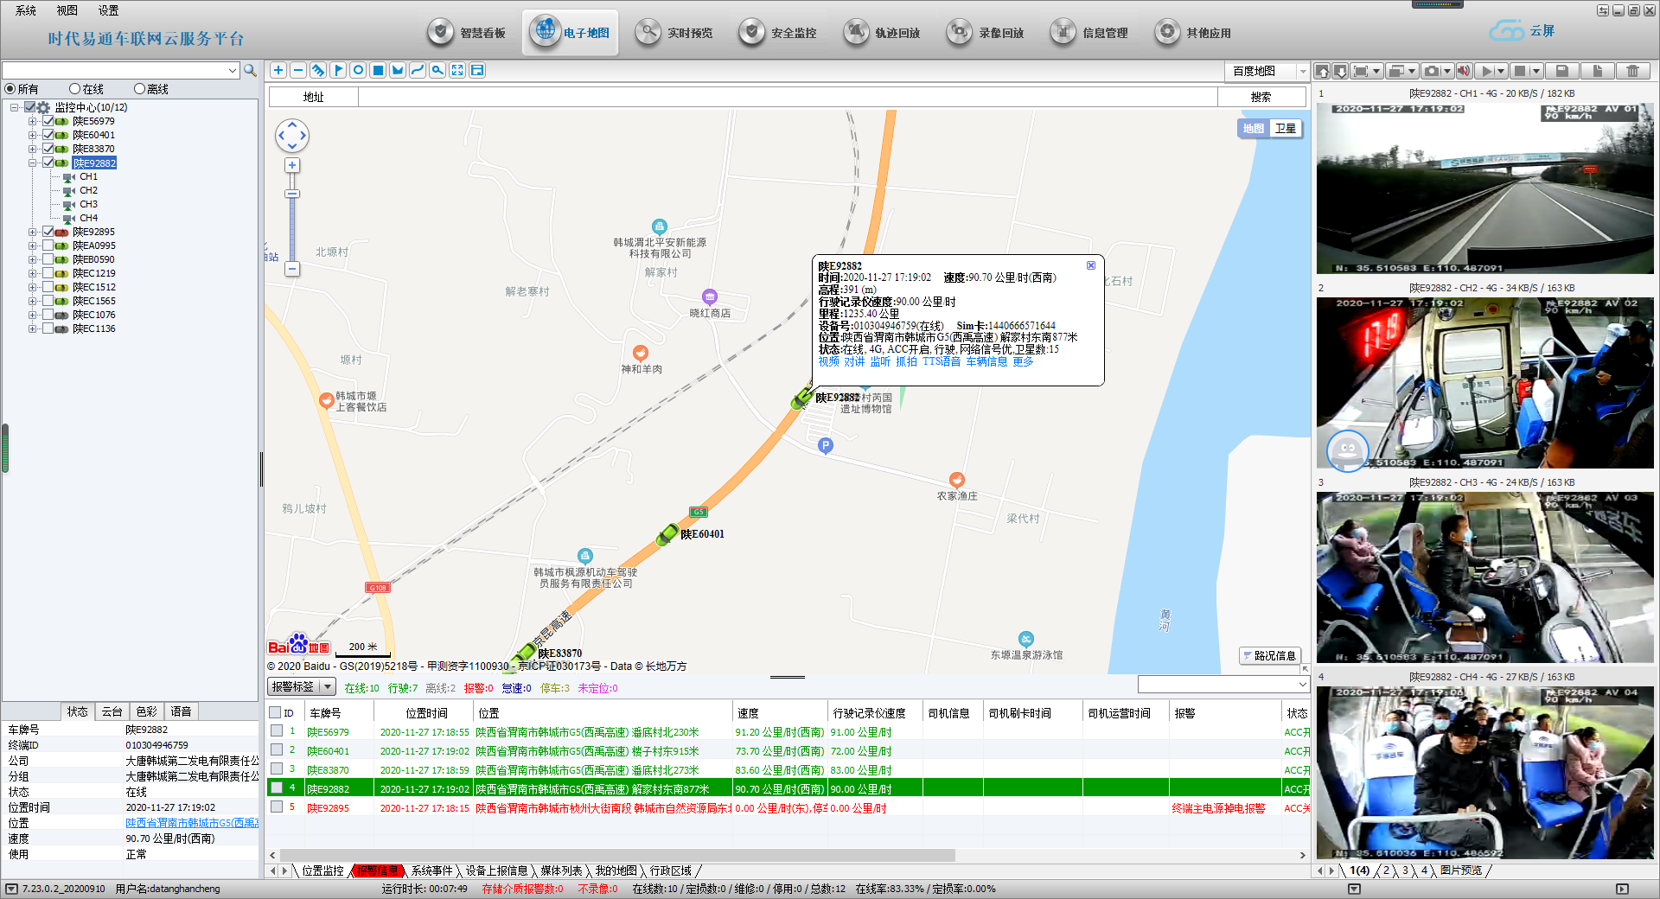
Task: Click the video next page down-arrow icon
Action: tap(1340, 71)
